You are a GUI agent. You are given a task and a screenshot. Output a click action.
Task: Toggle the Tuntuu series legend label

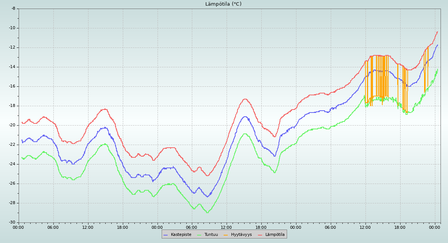(x=211, y=235)
